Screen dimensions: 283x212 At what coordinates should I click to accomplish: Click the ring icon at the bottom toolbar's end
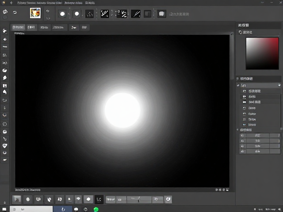coord(168,199)
